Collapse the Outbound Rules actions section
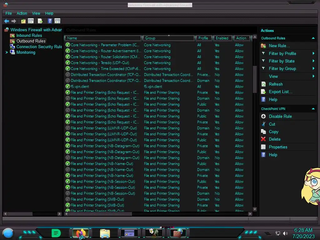The height and width of the screenshot is (240, 320). tap(313, 38)
